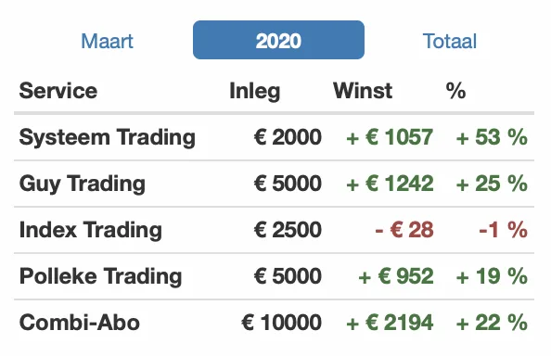Image resolution: width=551 pixels, height=356 pixels.
Task: Click the Winst column header
Action: pyautogui.click(x=363, y=91)
